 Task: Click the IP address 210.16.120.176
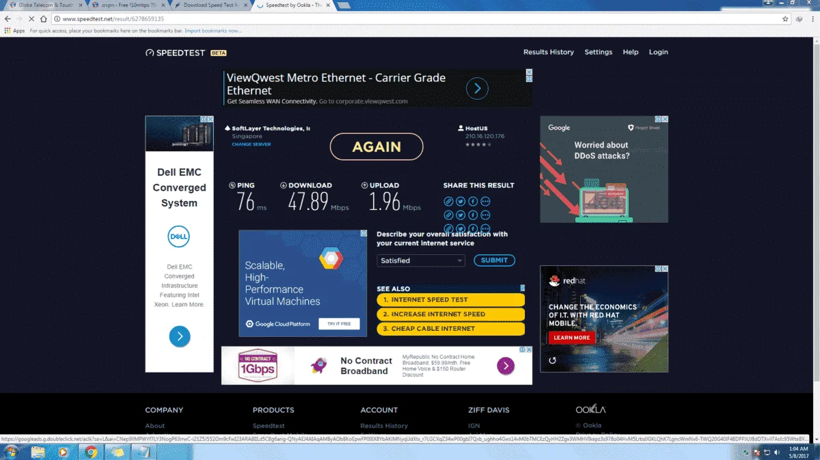coord(484,136)
